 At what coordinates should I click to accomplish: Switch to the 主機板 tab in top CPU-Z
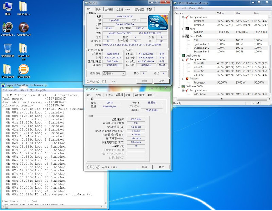click(108, 9)
